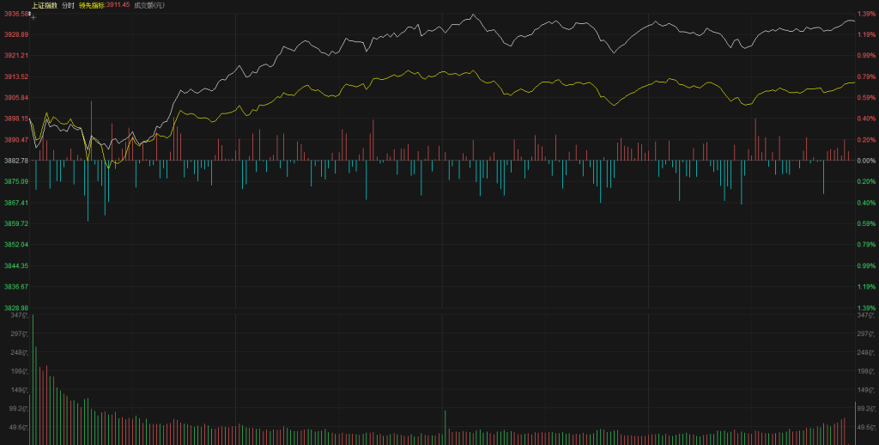879x445 pixels.
Task: Click the 3882.78 baseline price label
Action: (16, 161)
